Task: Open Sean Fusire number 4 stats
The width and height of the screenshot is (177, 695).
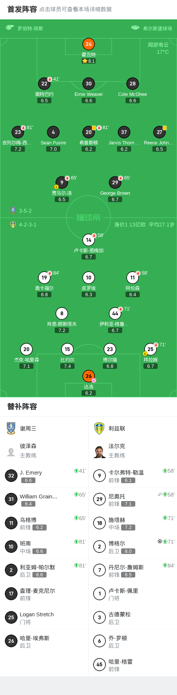Action: click(x=53, y=132)
